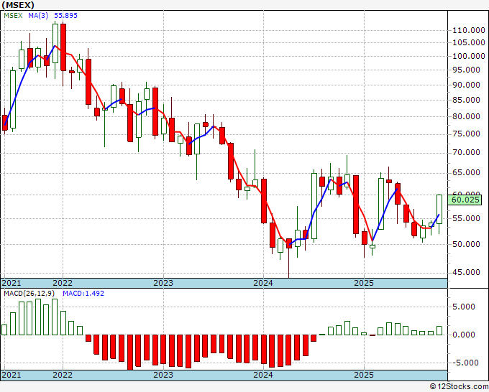Click 2025 on the MACD panel time axis
Image resolution: width=489 pixels, height=392 pixels.
point(364,375)
